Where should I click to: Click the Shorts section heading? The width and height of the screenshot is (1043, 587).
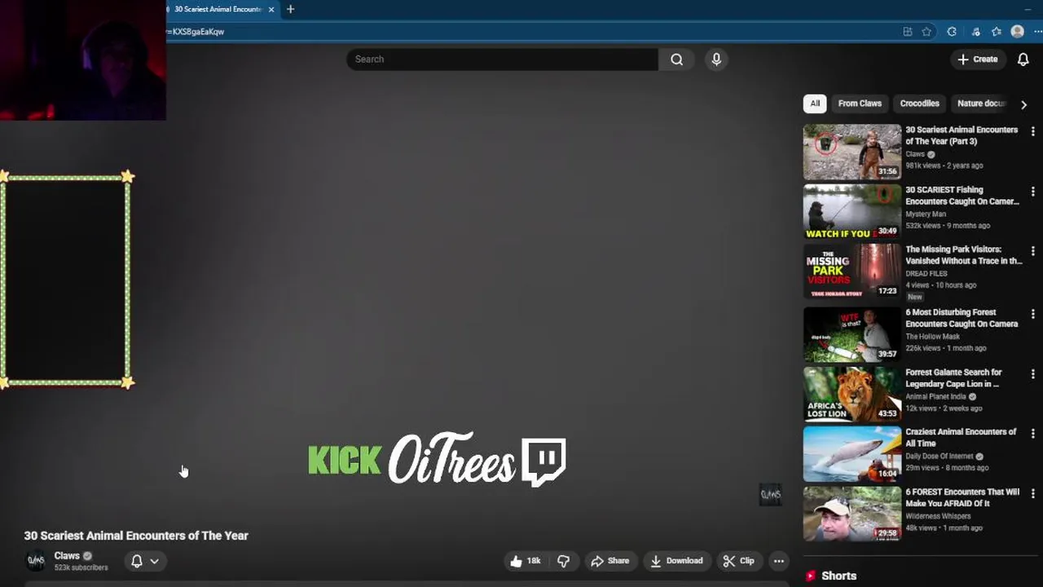pyautogui.click(x=838, y=576)
